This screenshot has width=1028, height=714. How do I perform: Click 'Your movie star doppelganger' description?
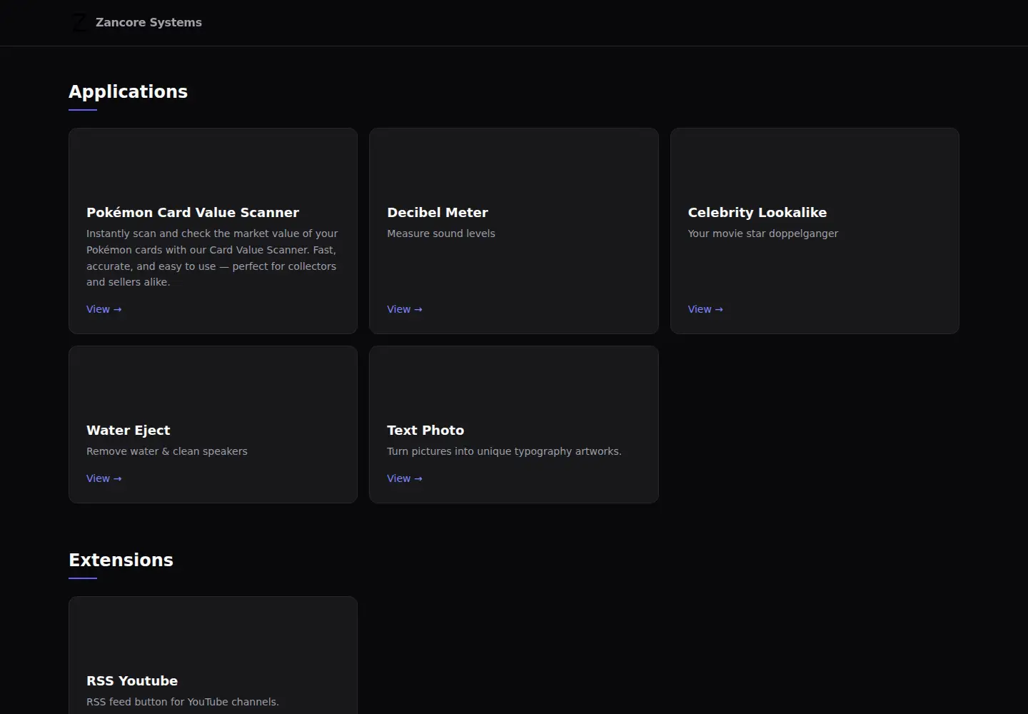pos(763,233)
